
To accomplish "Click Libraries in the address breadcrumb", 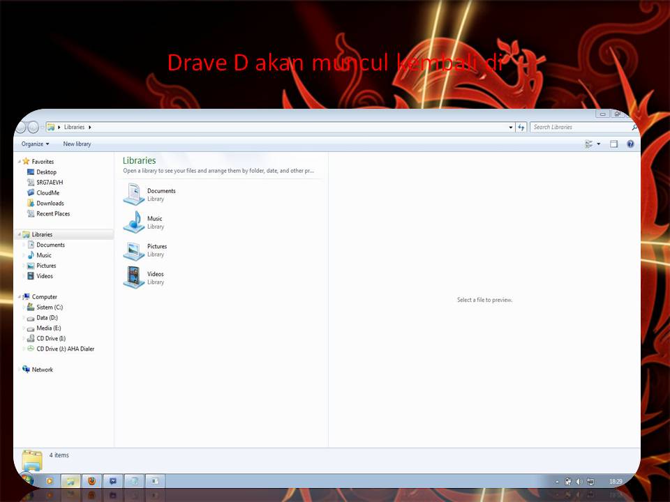I will pyautogui.click(x=75, y=127).
